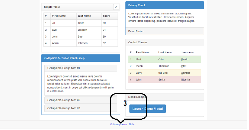
Task: Click score value 67
Action: (x=104, y=43)
